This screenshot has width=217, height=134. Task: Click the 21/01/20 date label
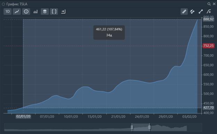point(118,117)
